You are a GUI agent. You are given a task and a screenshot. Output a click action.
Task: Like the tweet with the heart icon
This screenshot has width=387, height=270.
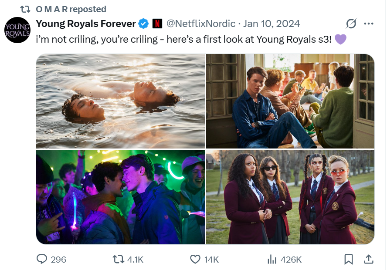click(x=195, y=259)
